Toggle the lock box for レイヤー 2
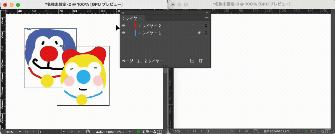 tap(129, 25)
